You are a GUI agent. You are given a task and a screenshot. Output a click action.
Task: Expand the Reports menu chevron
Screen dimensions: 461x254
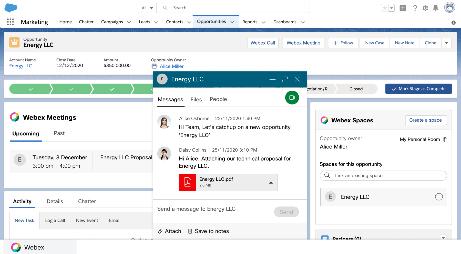coord(263,22)
